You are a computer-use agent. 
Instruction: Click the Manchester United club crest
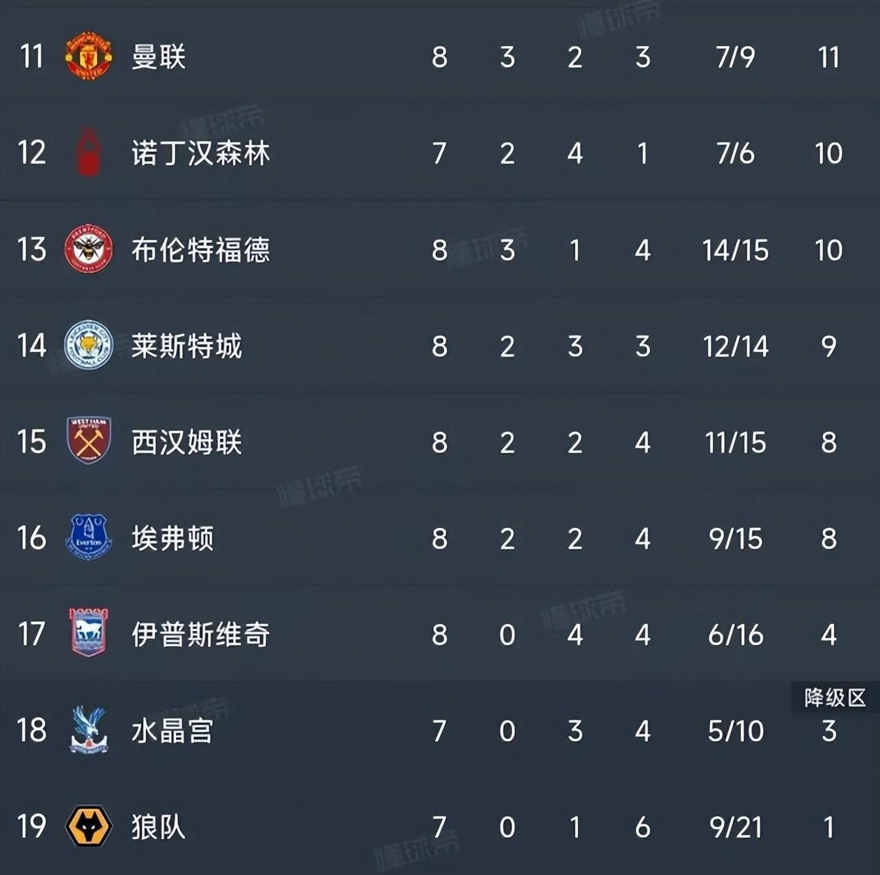[x=88, y=55]
